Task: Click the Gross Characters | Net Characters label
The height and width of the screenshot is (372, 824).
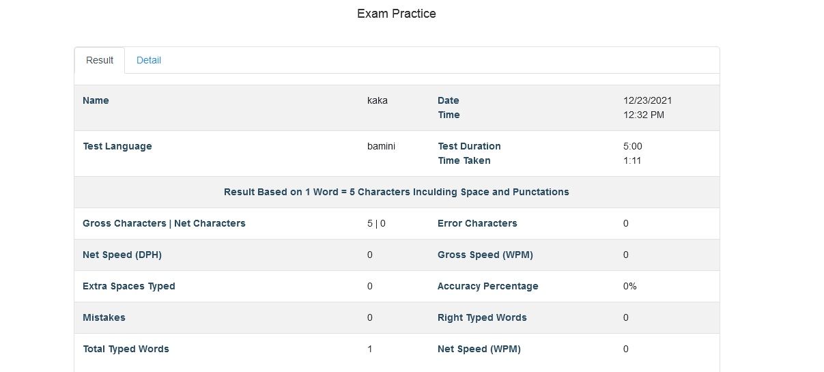Action: pos(164,223)
